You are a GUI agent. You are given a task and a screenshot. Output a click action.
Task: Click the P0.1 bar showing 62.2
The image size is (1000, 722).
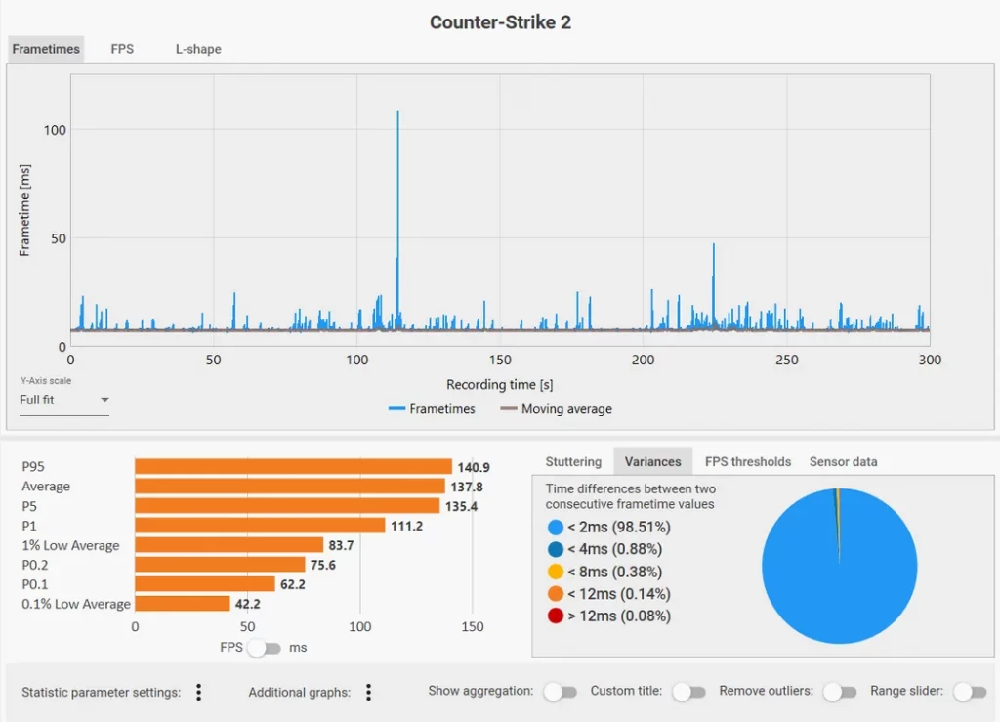pyautogui.click(x=205, y=584)
